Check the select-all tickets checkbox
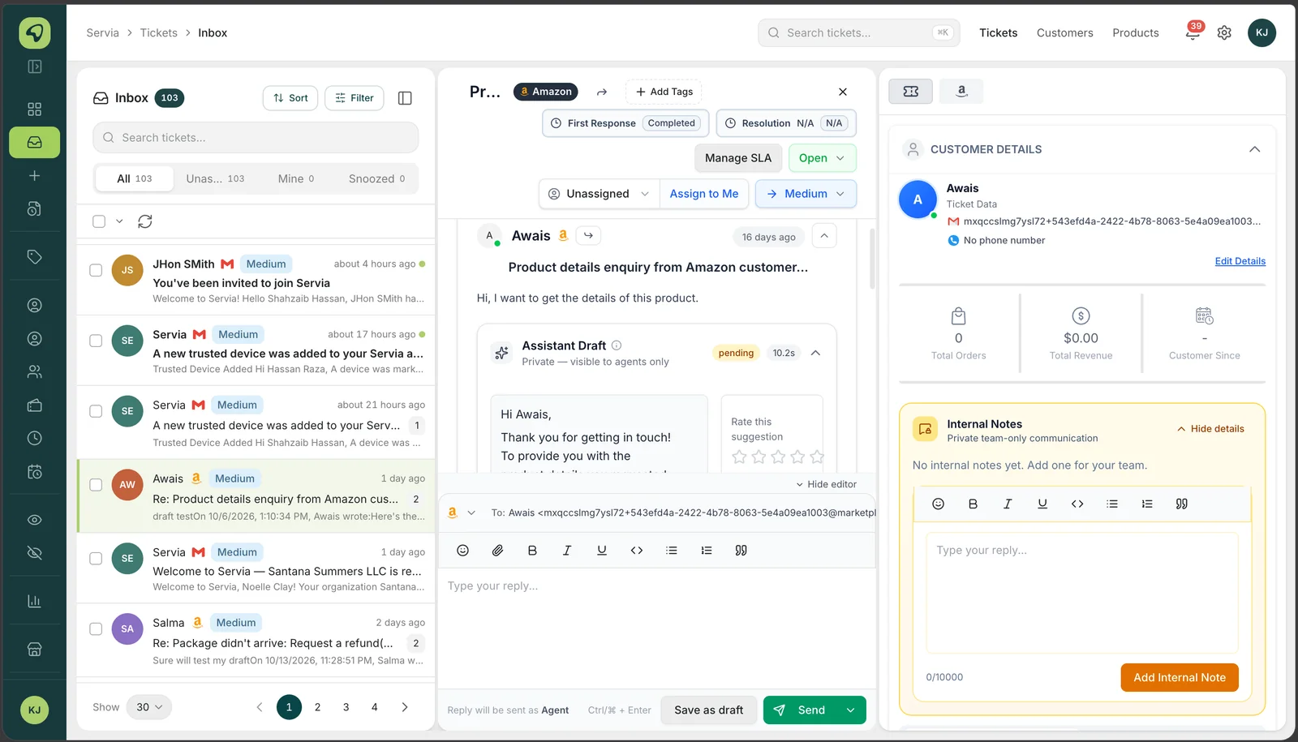1298x742 pixels. tap(99, 221)
